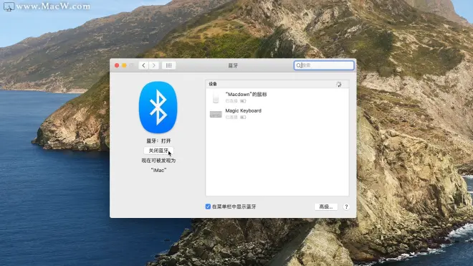Click the "iMac" discoverable name text
This screenshot has width=473, height=266.
pyautogui.click(x=158, y=171)
